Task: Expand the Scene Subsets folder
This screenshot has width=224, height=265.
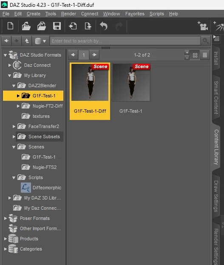Action: (14, 137)
